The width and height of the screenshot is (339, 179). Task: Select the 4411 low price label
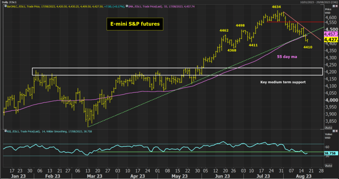253,45
